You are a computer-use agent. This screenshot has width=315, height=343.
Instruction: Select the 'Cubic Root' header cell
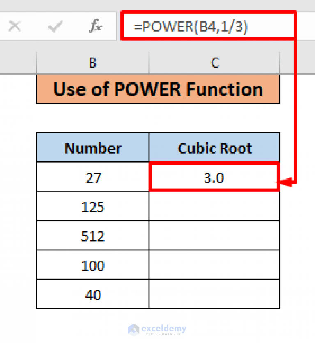pyautogui.click(x=214, y=147)
